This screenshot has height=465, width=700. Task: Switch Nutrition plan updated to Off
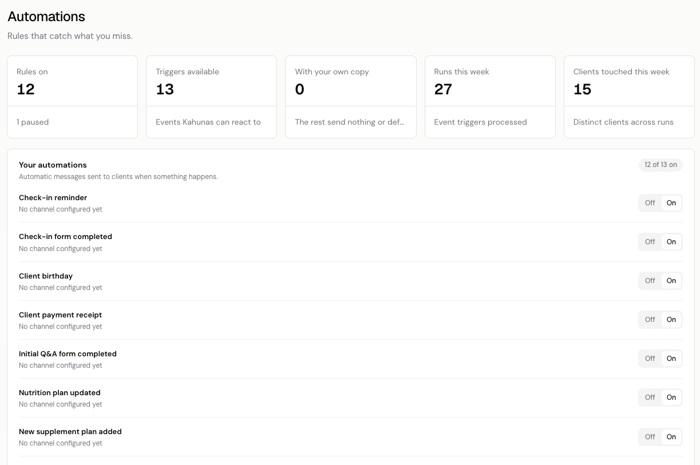(650, 398)
